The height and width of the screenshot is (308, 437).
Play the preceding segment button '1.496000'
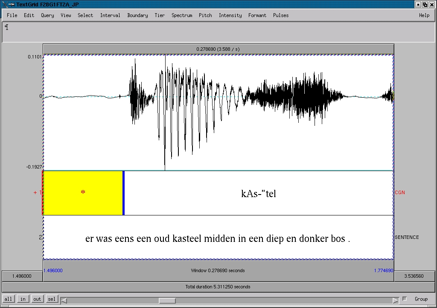(22, 276)
